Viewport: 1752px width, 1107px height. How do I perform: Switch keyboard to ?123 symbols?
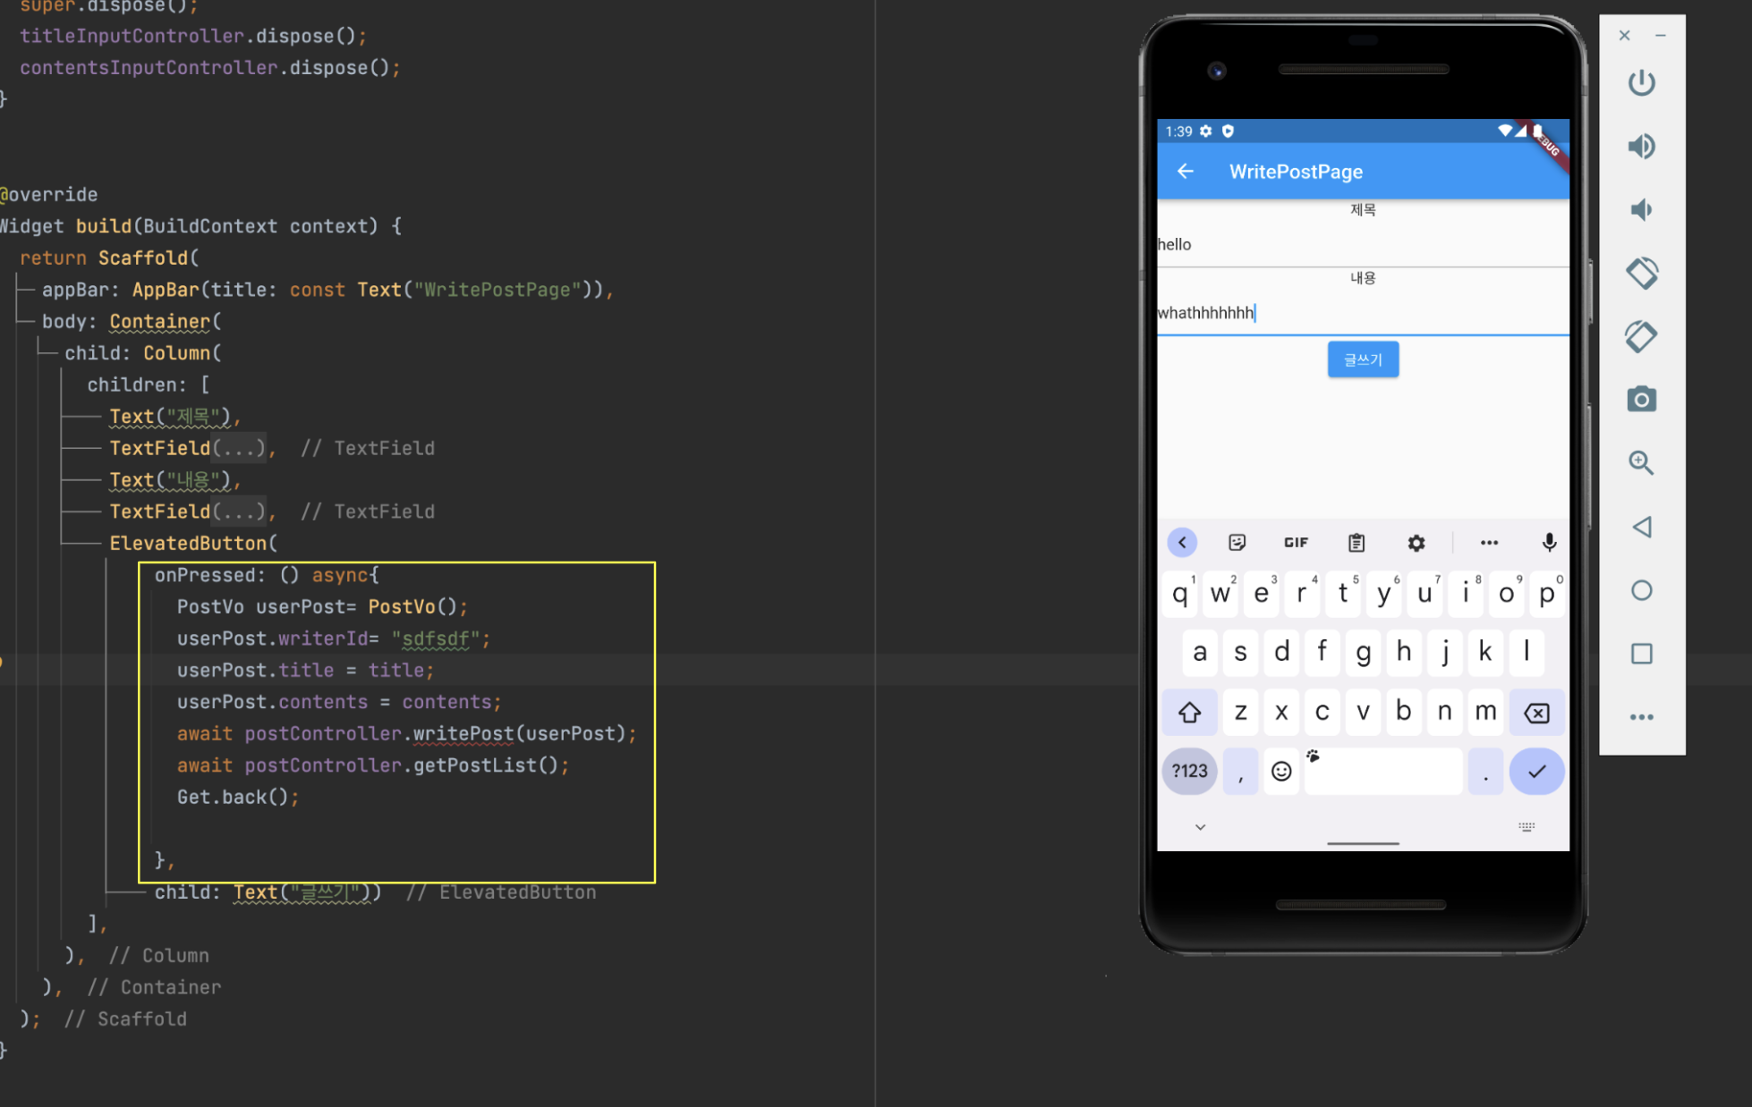point(1189,771)
